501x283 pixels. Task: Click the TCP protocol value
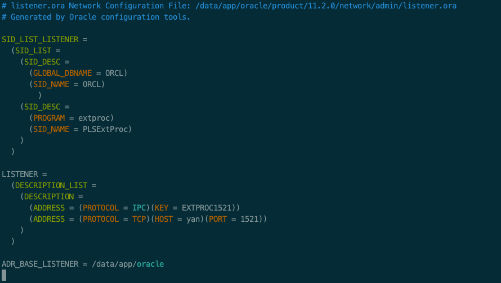point(139,219)
